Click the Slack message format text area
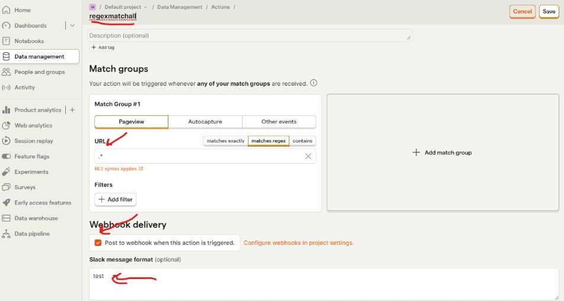Image resolution: width=564 pixels, height=301 pixels. coord(323,284)
